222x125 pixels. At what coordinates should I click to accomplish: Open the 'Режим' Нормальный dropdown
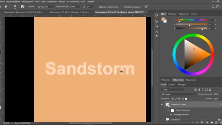(x=45, y=7)
